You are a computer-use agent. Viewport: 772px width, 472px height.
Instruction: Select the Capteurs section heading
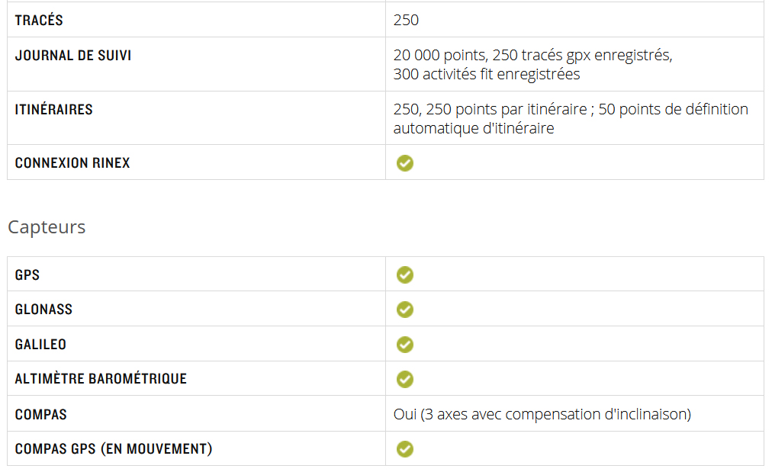coord(47,227)
